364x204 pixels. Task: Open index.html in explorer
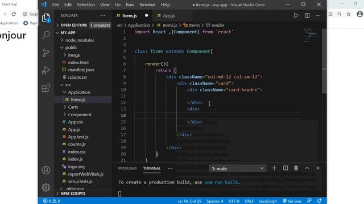pyautogui.click(x=78, y=62)
